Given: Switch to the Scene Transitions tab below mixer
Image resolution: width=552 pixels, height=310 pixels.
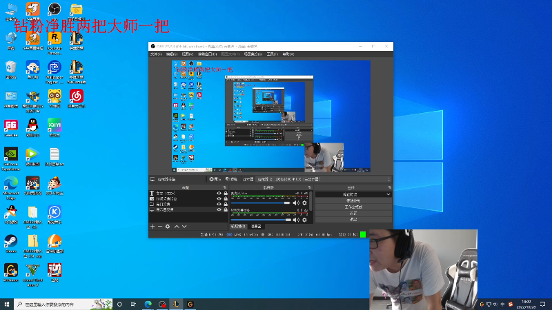Looking at the screenshot, I should tap(238, 227).
